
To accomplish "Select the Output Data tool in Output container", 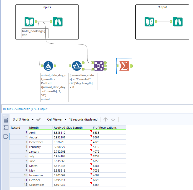I will [x=149, y=22].
